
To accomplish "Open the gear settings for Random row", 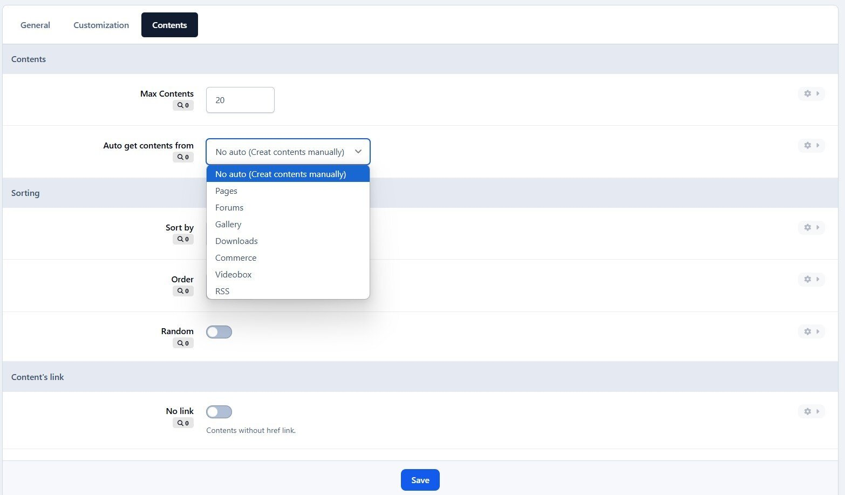I will 811,331.
